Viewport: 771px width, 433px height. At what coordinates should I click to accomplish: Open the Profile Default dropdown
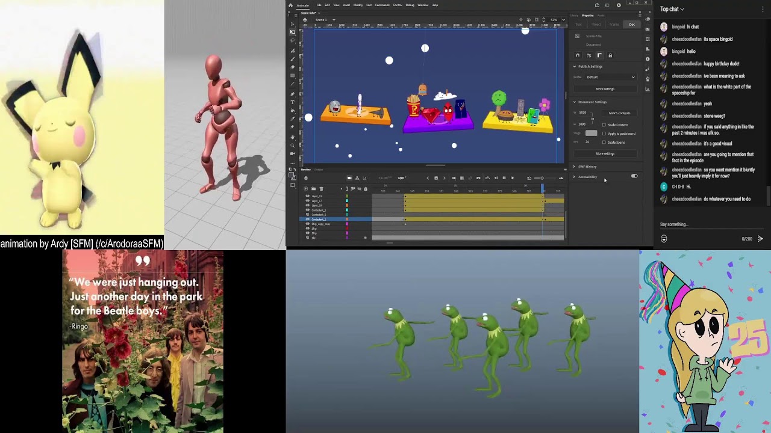[610, 77]
